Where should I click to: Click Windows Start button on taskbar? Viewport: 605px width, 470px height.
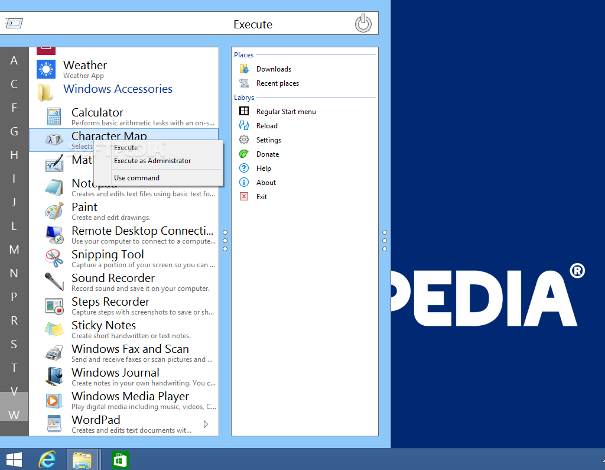click(x=14, y=459)
